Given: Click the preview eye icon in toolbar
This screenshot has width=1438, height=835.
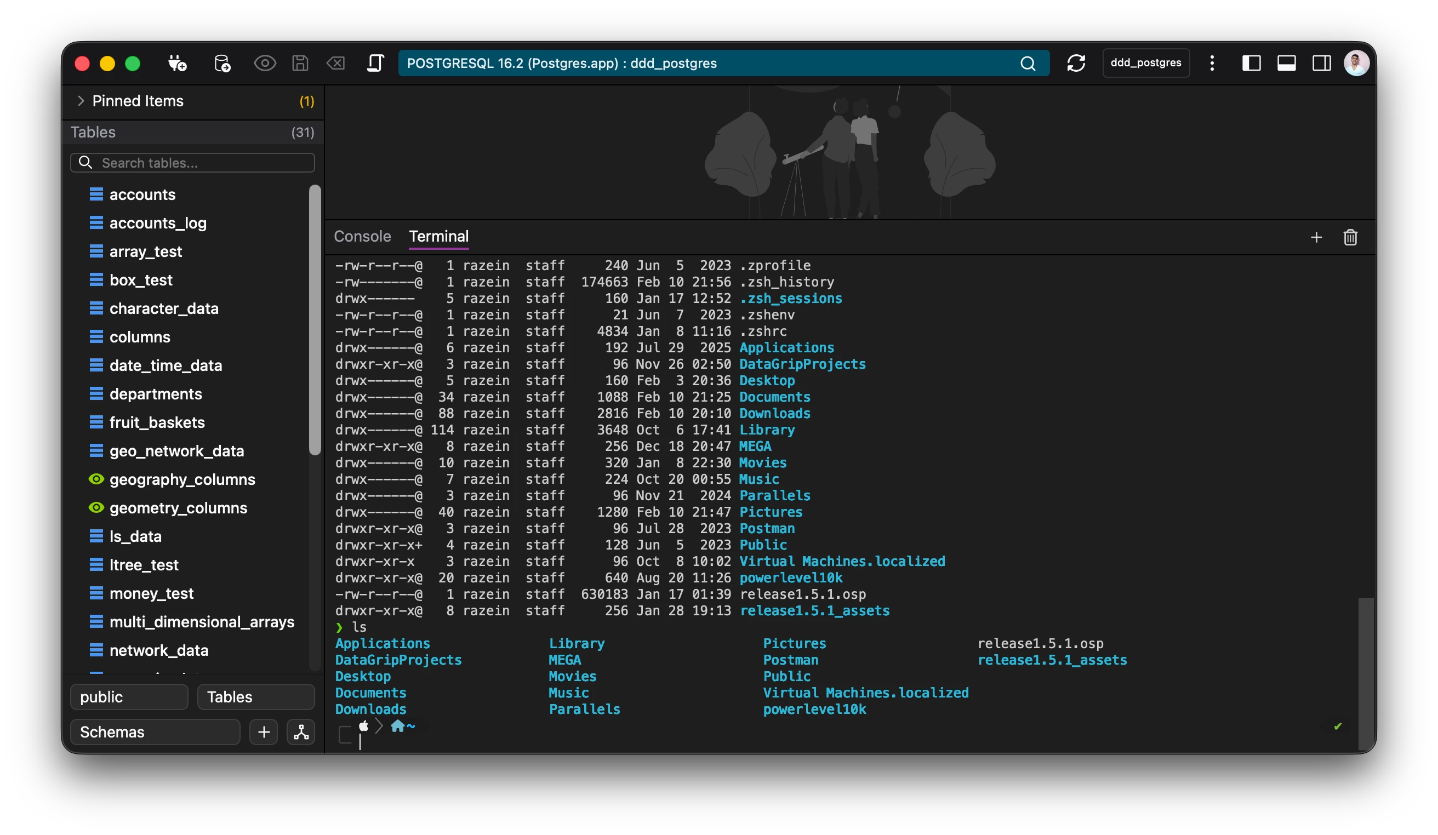Looking at the screenshot, I should tap(264, 64).
